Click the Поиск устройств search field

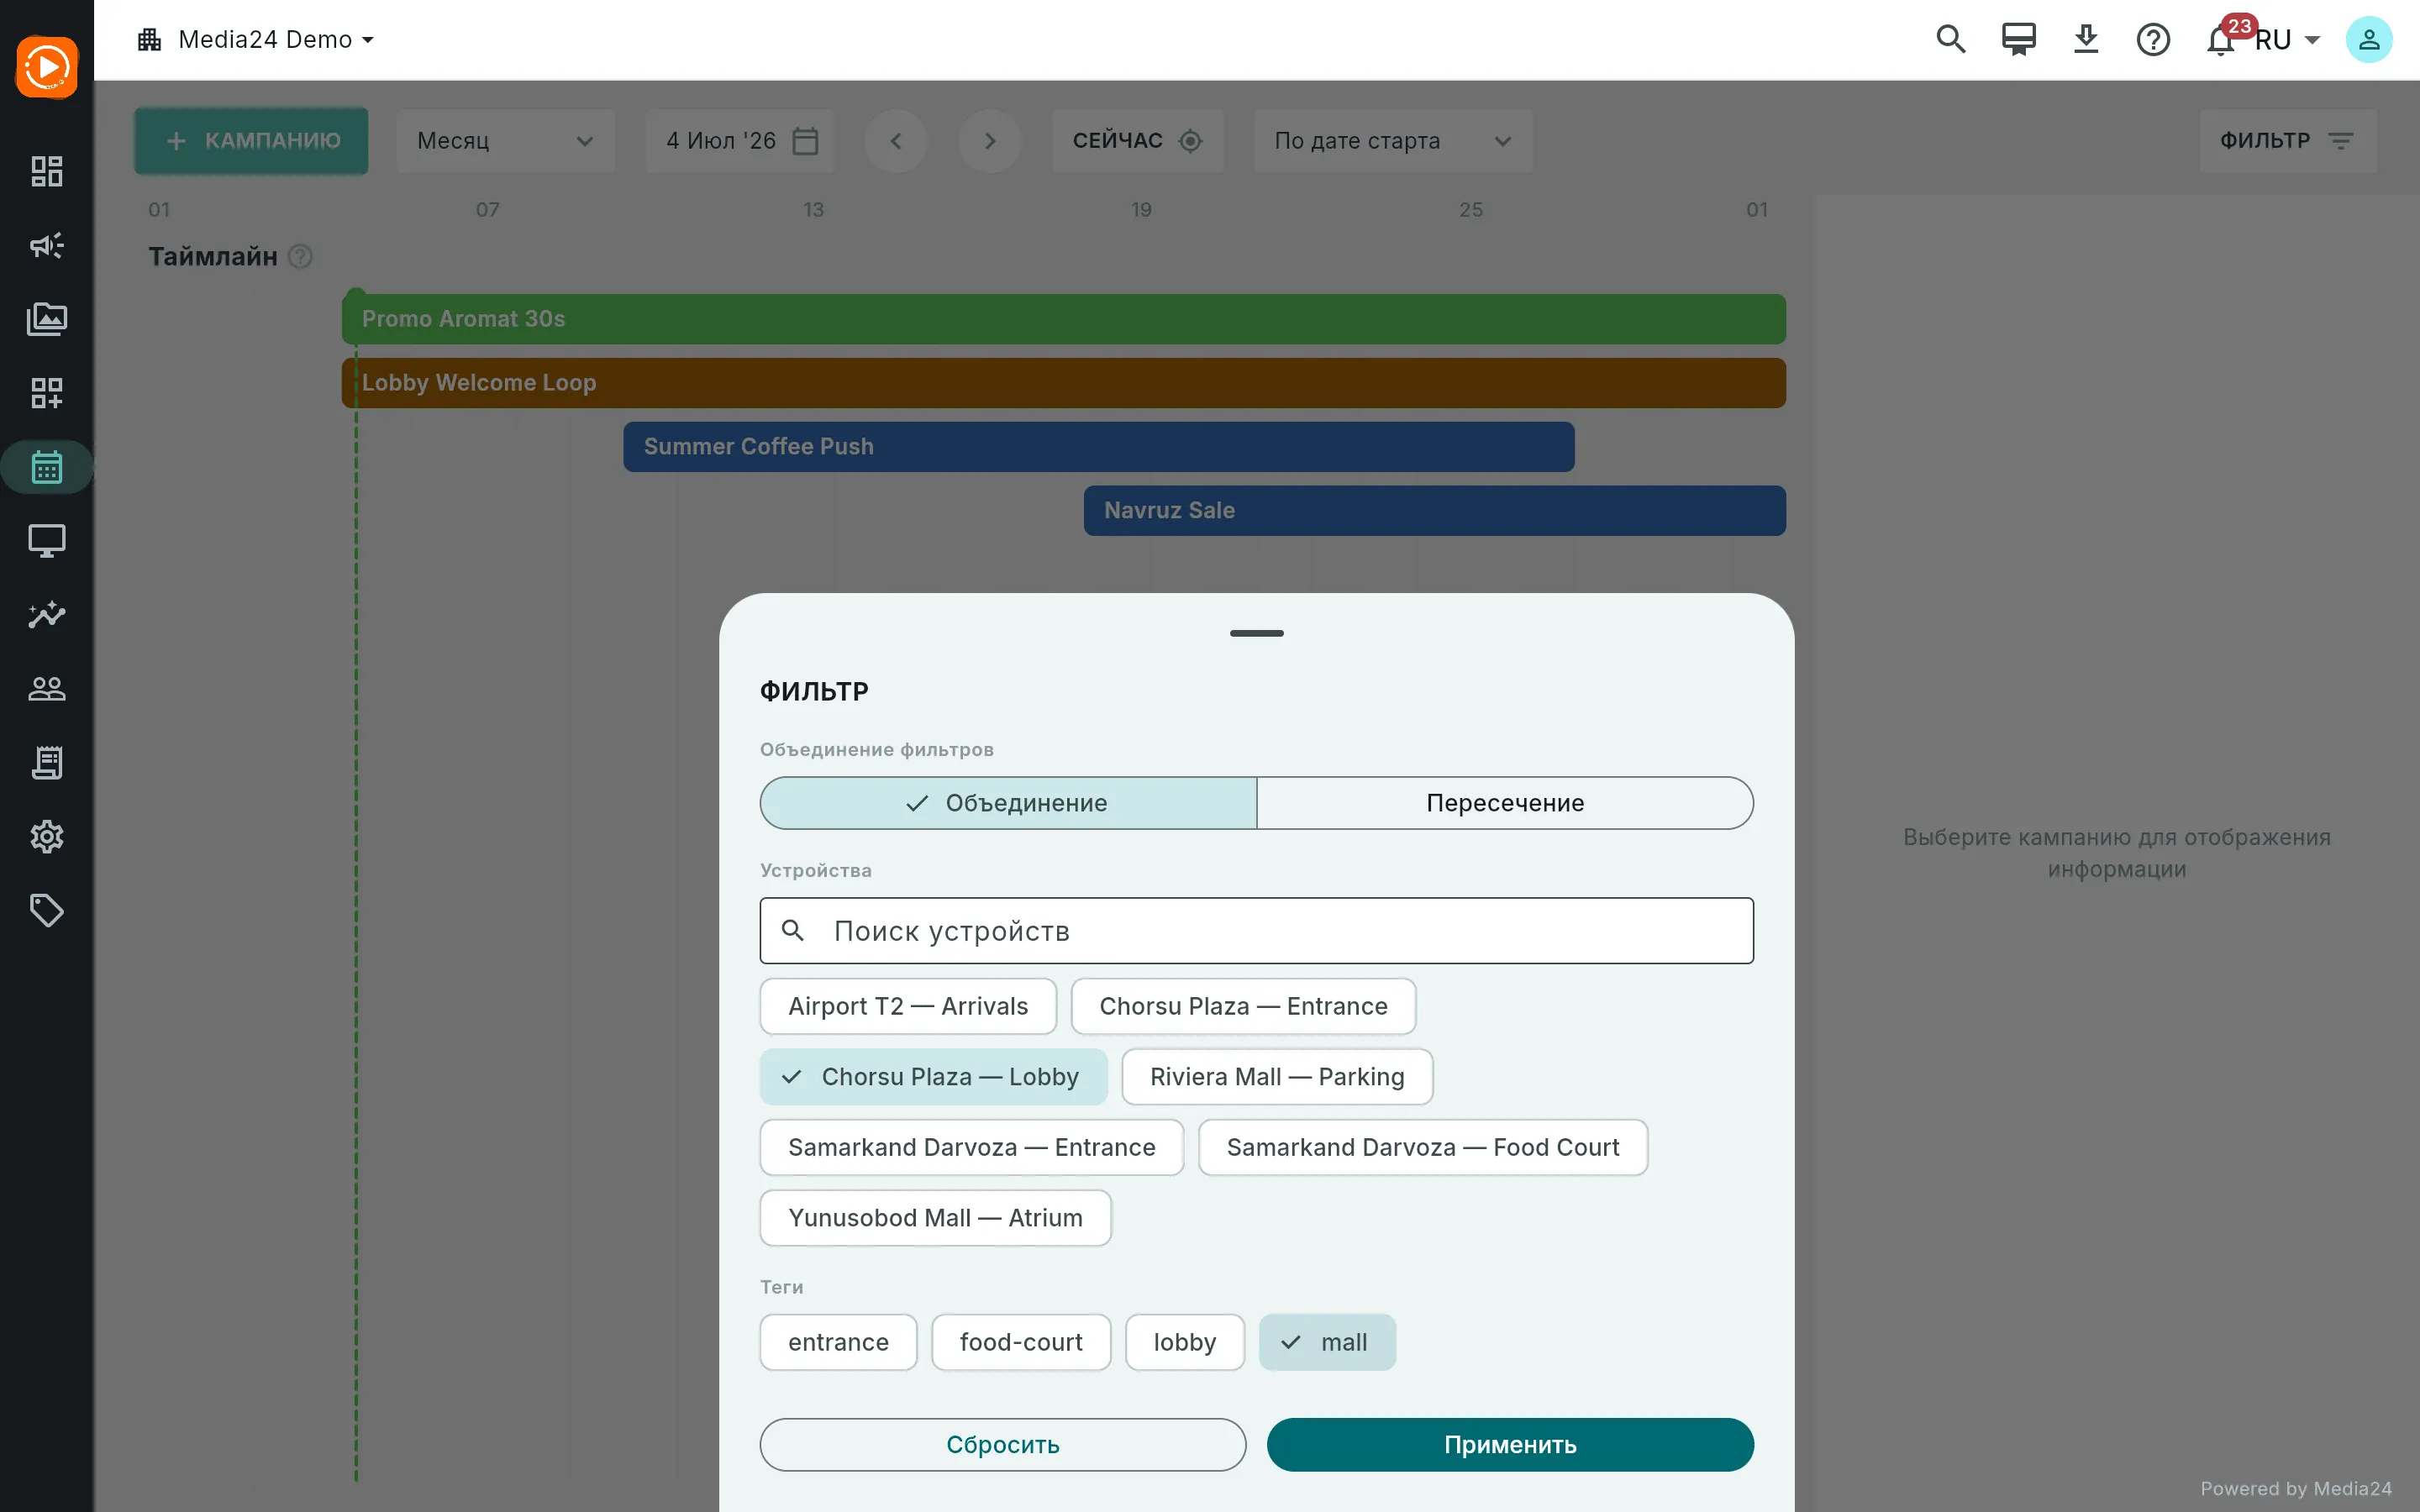click(x=1256, y=931)
